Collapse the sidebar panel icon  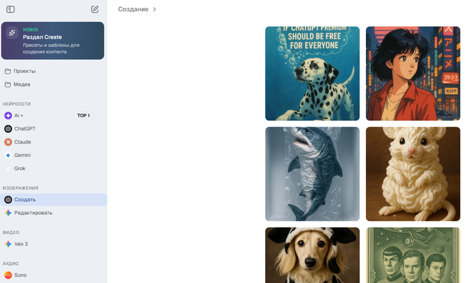point(11,9)
